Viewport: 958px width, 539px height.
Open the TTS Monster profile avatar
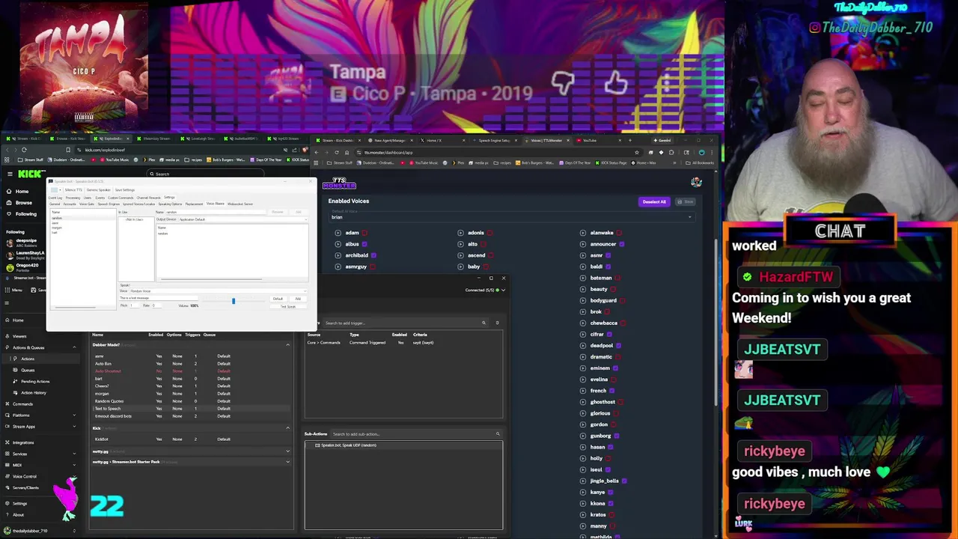click(x=696, y=182)
